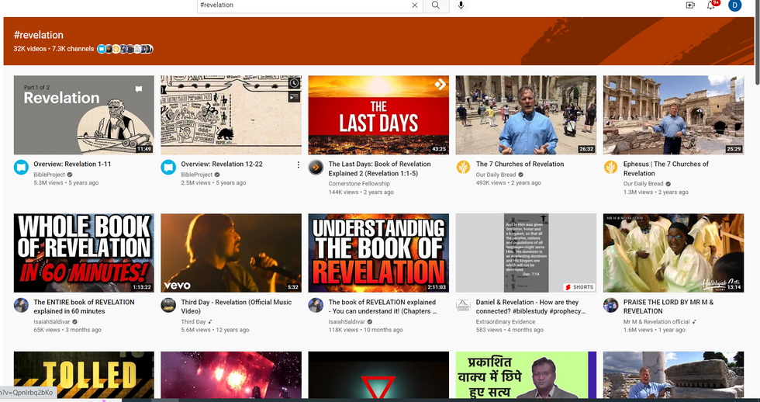Open title Ephesus | The 7 Churches of Revelation
The width and height of the screenshot is (760, 402).
(x=666, y=168)
